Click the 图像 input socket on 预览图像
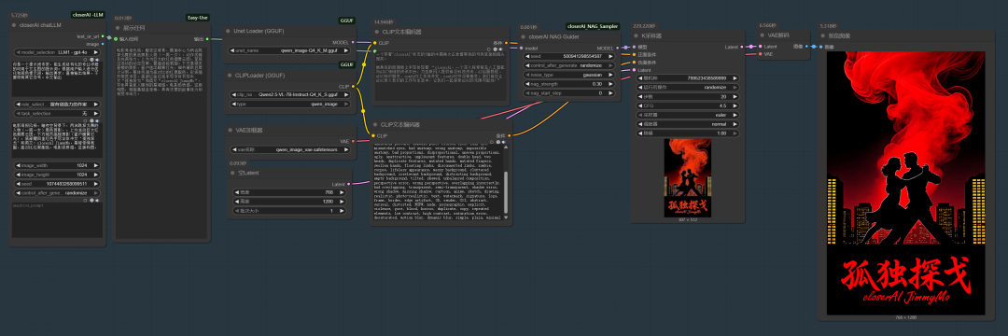 (821, 47)
